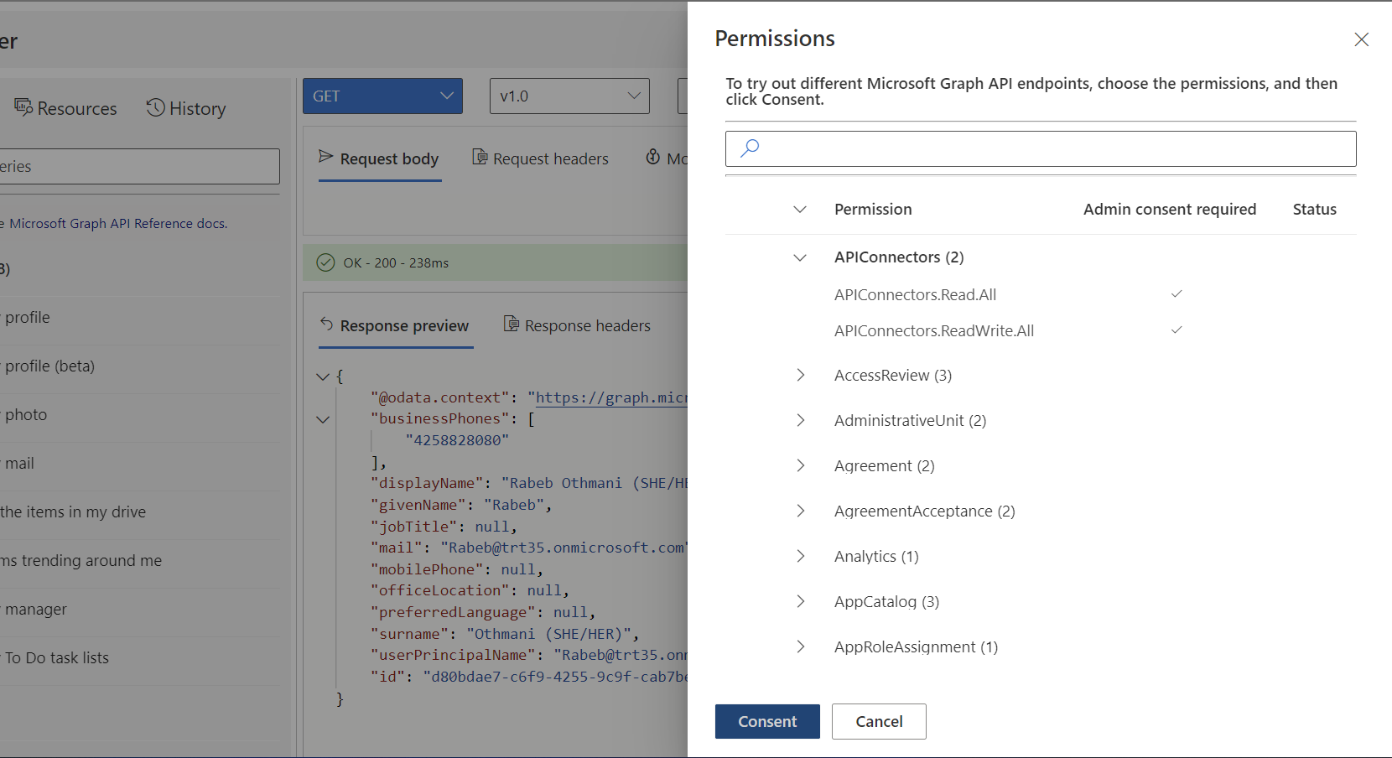Click the Cancel button in Permissions panel
The width and height of the screenshot is (1392, 758).
[x=878, y=721]
